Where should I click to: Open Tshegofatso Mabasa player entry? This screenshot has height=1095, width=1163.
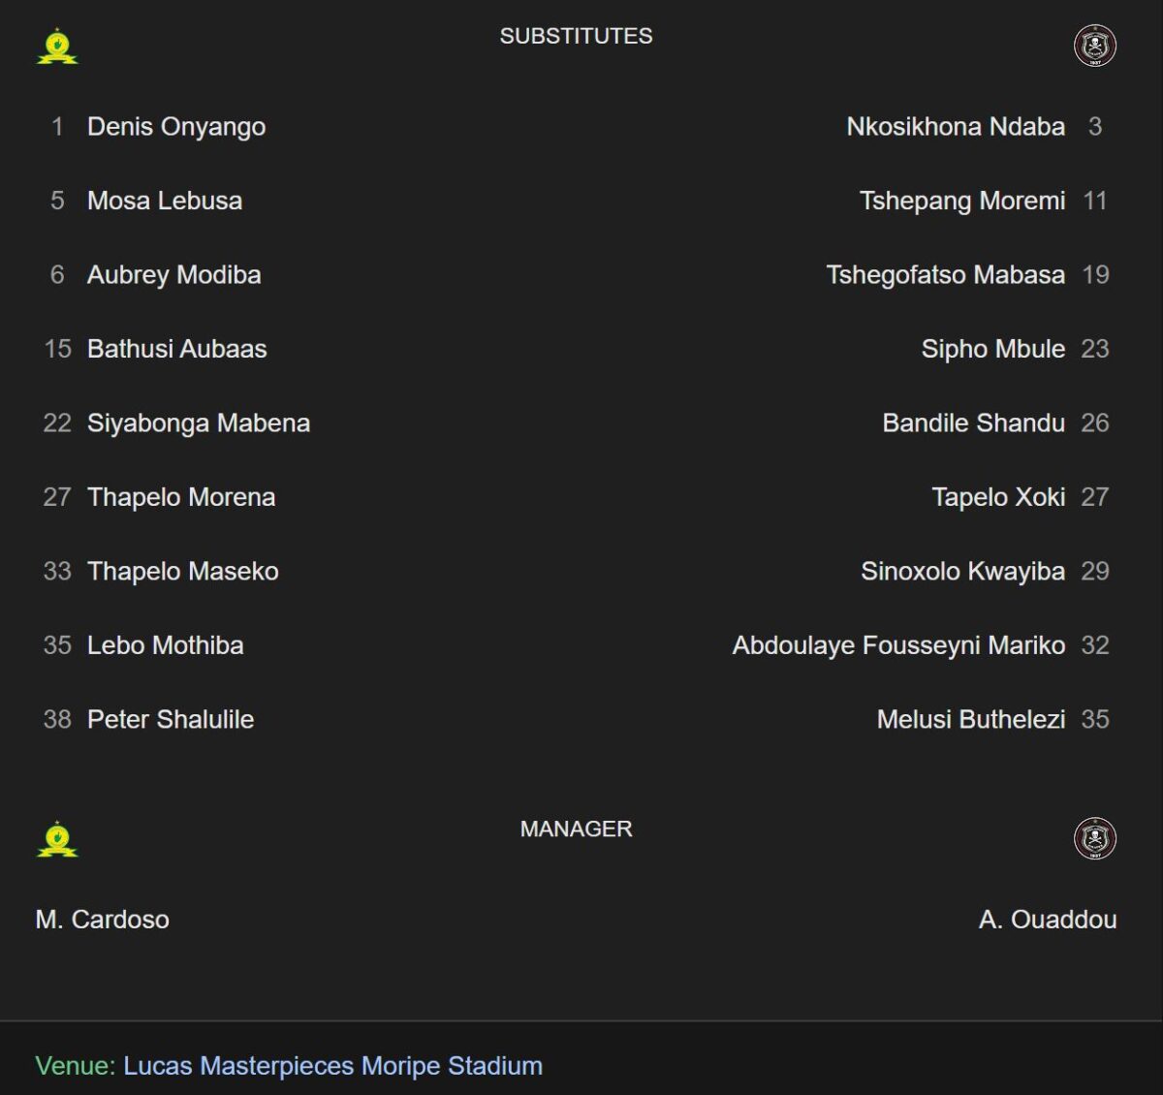(x=946, y=275)
